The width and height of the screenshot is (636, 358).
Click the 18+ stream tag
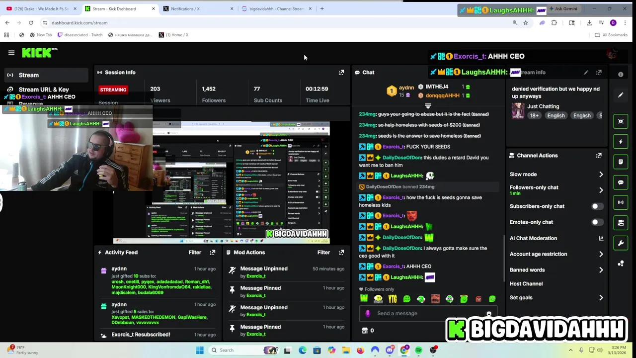(534, 116)
